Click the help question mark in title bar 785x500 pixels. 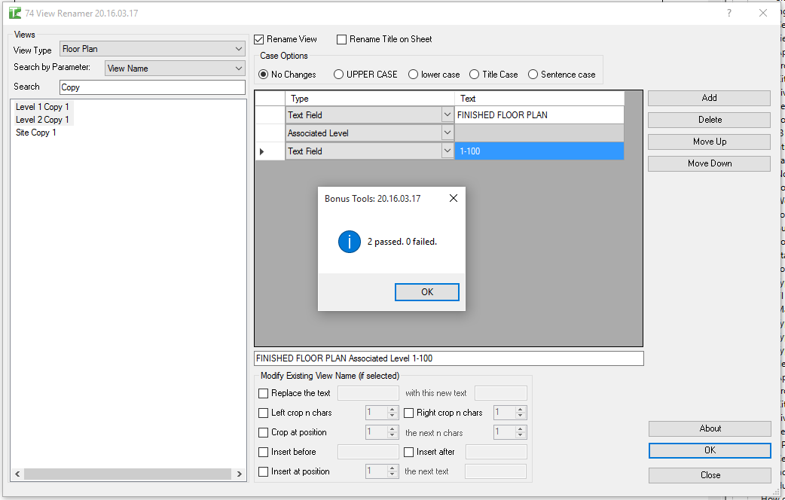(728, 14)
